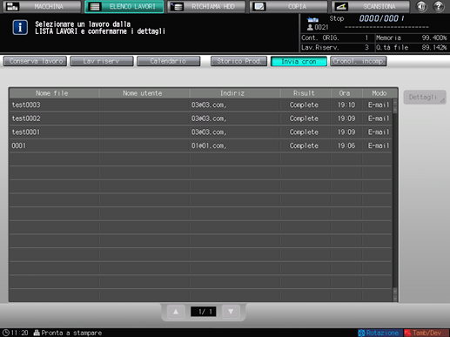Open the RICHIAMA HDD tab
450x337 pixels.
(x=206, y=6)
